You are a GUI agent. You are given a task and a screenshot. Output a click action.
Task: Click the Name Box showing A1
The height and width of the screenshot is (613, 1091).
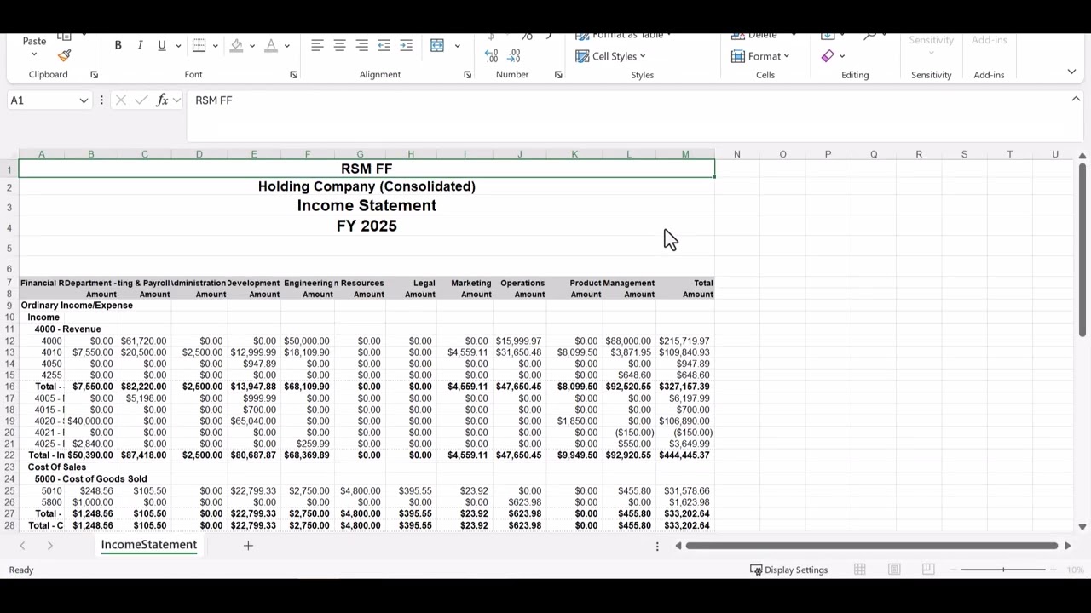(x=41, y=100)
